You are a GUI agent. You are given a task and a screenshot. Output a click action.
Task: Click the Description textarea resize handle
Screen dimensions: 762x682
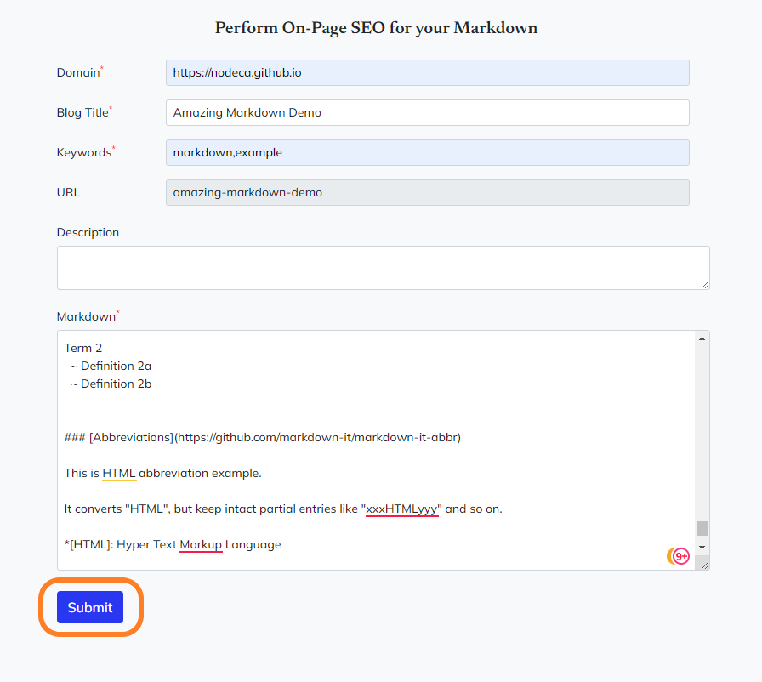click(704, 284)
